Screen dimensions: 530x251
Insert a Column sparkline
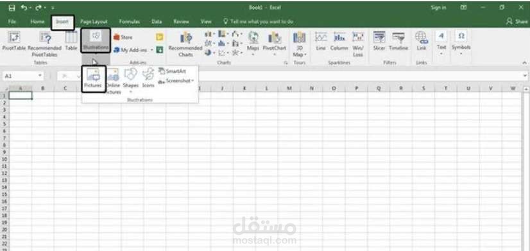[x=339, y=41]
